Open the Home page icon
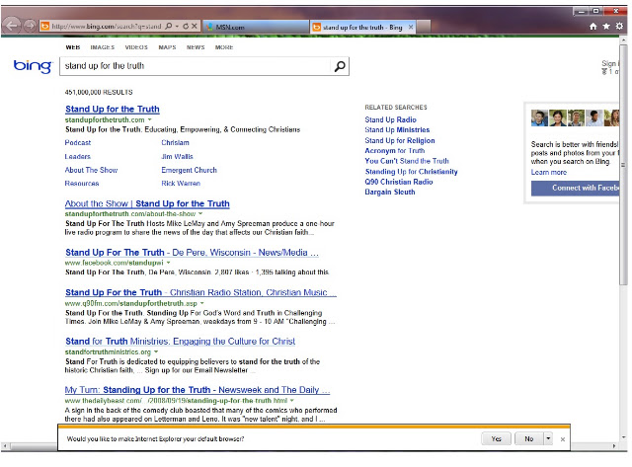Screen dimensions: 632x467 (592, 27)
